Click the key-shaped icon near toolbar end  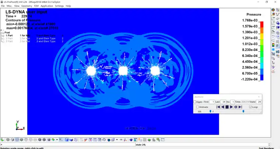click(x=158, y=140)
